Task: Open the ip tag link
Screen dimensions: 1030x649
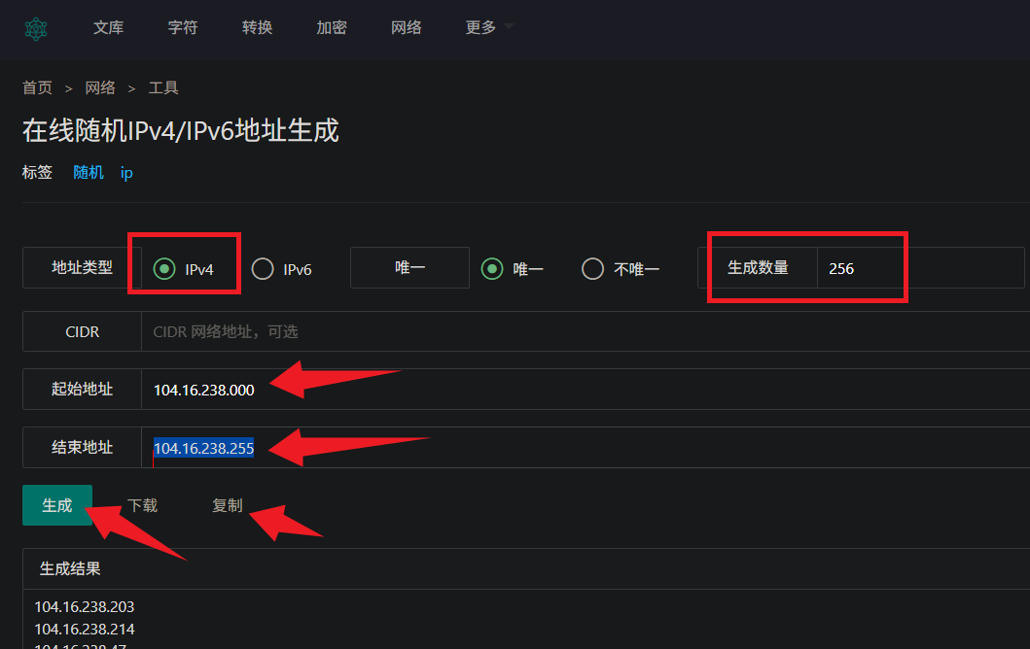Action: click(126, 173)
